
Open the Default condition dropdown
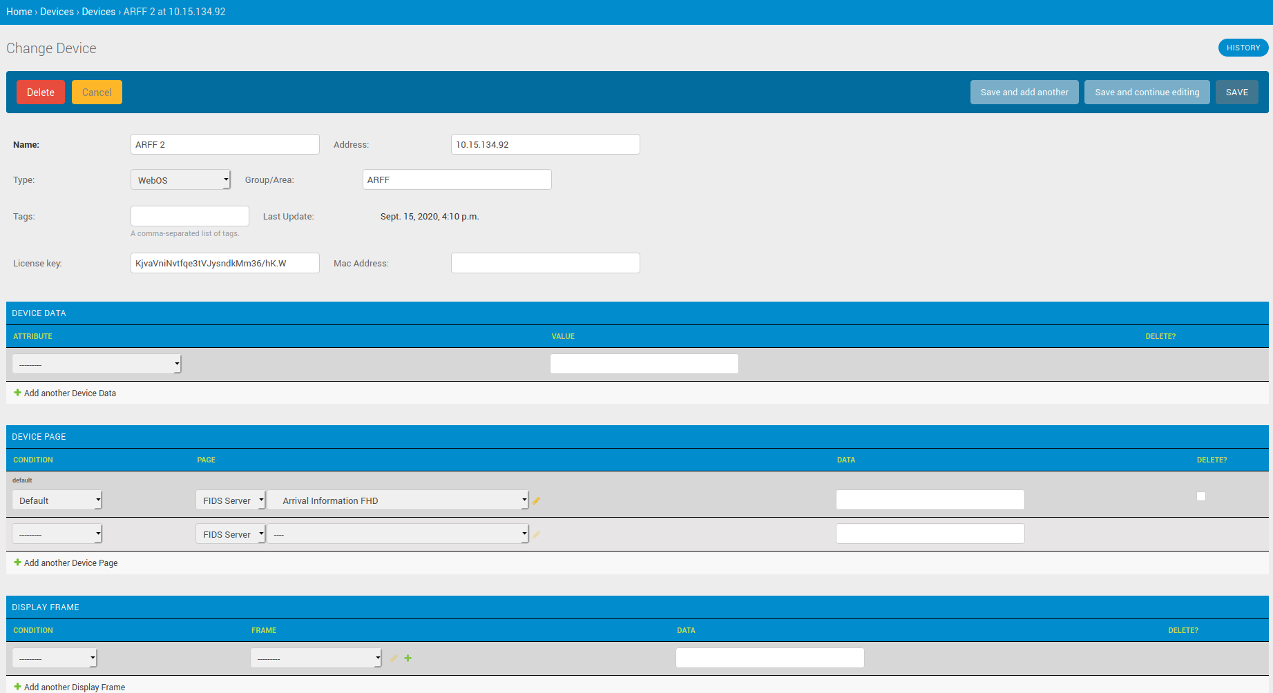(57, 500)
